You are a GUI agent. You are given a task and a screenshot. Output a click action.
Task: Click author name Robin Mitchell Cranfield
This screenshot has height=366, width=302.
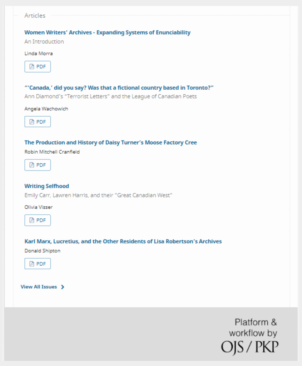(52, 152)
